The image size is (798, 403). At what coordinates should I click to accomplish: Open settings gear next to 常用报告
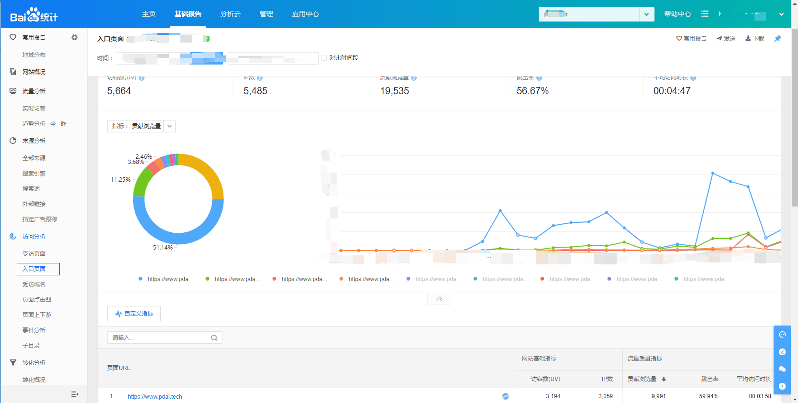tap(75, 37)
